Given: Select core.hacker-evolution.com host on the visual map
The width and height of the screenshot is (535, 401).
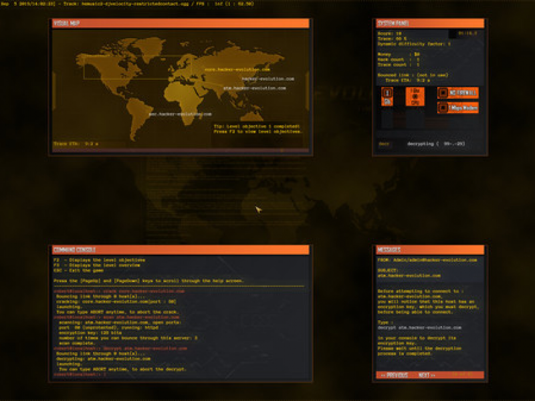Looking at the screenshot, I should click(237, 70).
